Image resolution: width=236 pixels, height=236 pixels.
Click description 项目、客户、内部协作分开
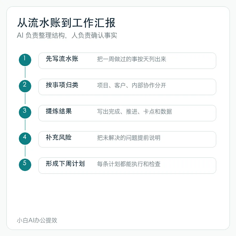click(132, 85)
